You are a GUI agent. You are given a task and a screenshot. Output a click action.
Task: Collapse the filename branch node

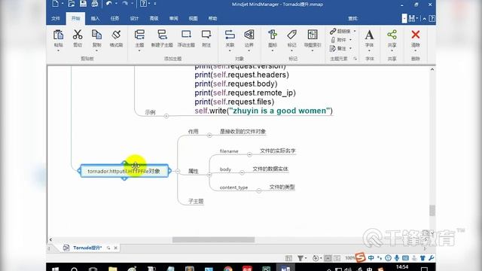[249, 154]
